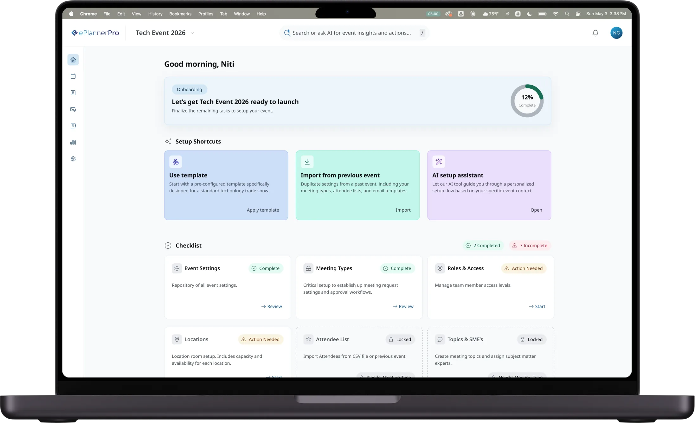Screen dimensions: 695x423
Task: Click the Meeting Types briefcase icon
Action: click(x=308, y=268)
